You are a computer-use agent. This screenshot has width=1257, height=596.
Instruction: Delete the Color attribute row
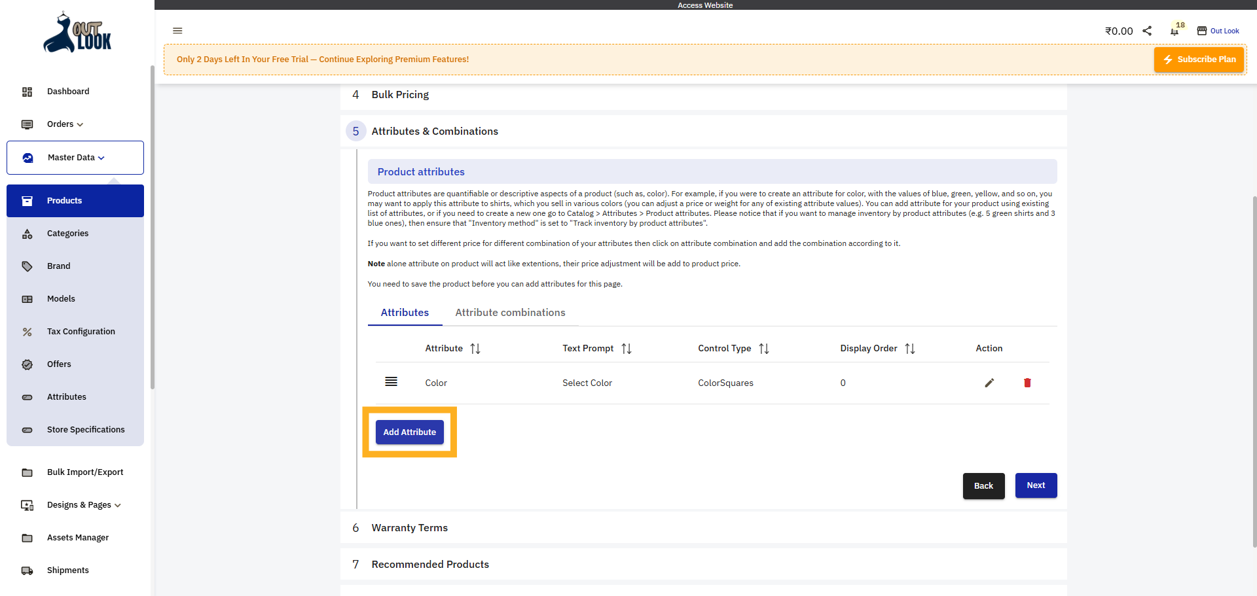point(1027,383)
